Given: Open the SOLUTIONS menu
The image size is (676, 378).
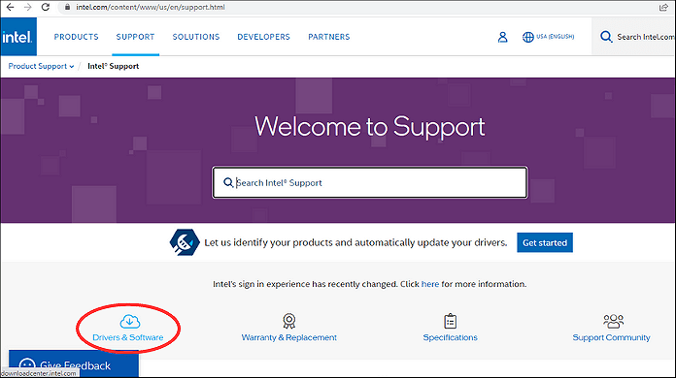Looking at the screenshot, I should [196, 37].
